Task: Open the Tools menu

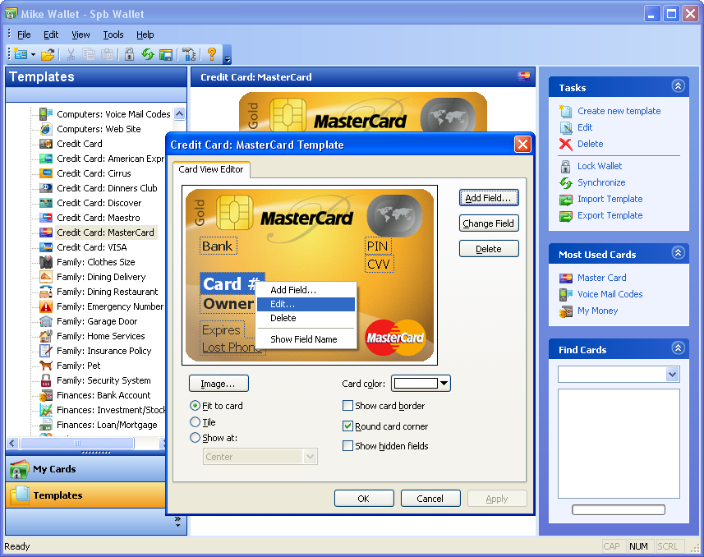Action: [x=113, y=35]
